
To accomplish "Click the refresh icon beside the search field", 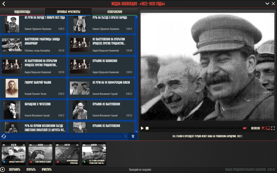I will pyautogui.click(x=4, y=136).
